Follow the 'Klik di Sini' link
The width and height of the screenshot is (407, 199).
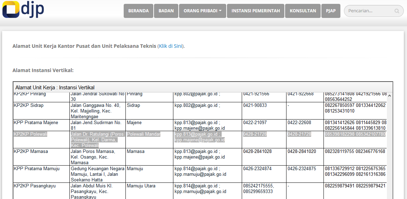(x=171, y=46)
